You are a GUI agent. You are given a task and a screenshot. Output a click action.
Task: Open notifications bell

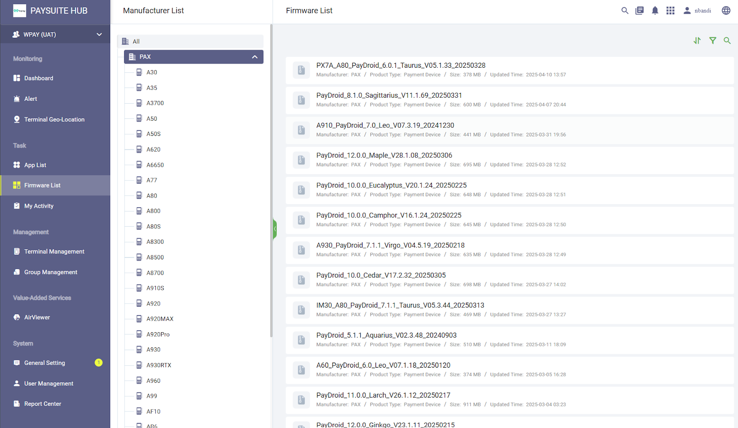(x=655, y=11)
